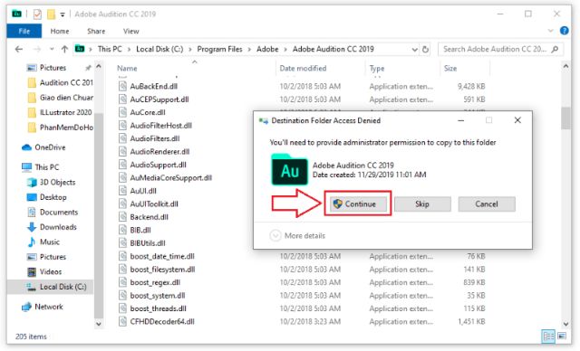Click the search magnifier icon

point(555,49)
